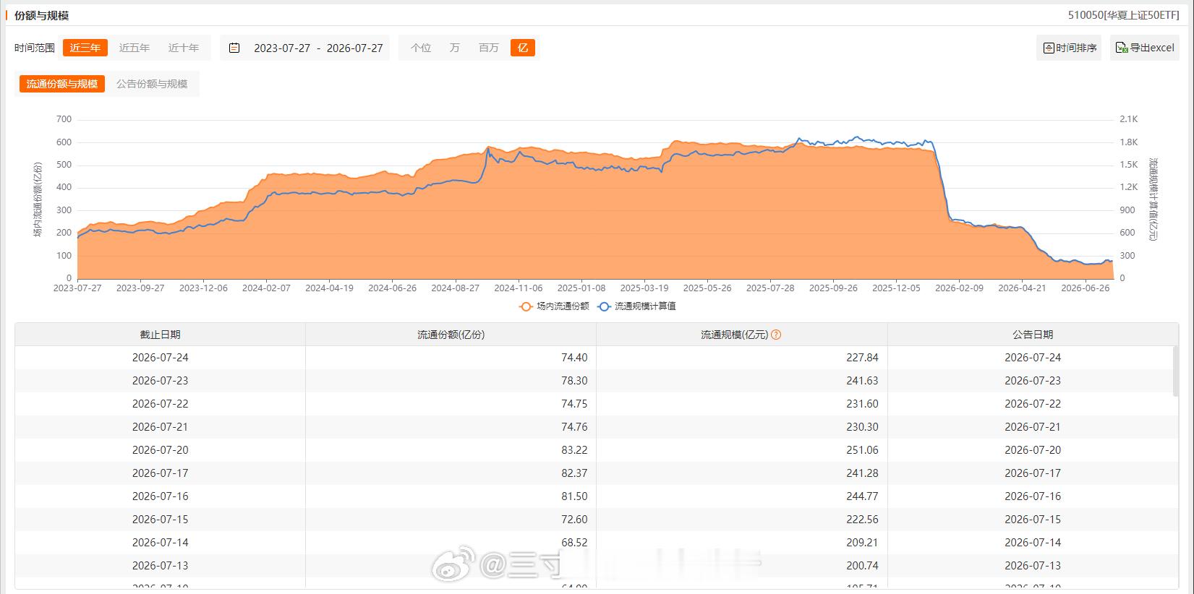The image size is (1194, 594).
Task: Click share value 74.76
Action: pyautogui.click(x=574, y=427)
